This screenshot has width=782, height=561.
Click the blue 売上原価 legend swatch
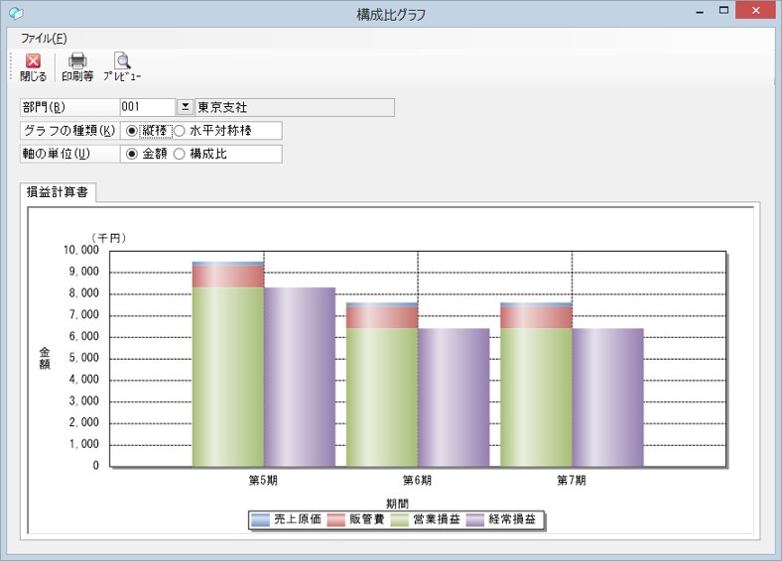(x=260, y=520)
